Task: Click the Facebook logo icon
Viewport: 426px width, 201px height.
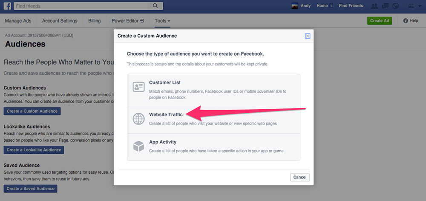Action: coord(8,6)
